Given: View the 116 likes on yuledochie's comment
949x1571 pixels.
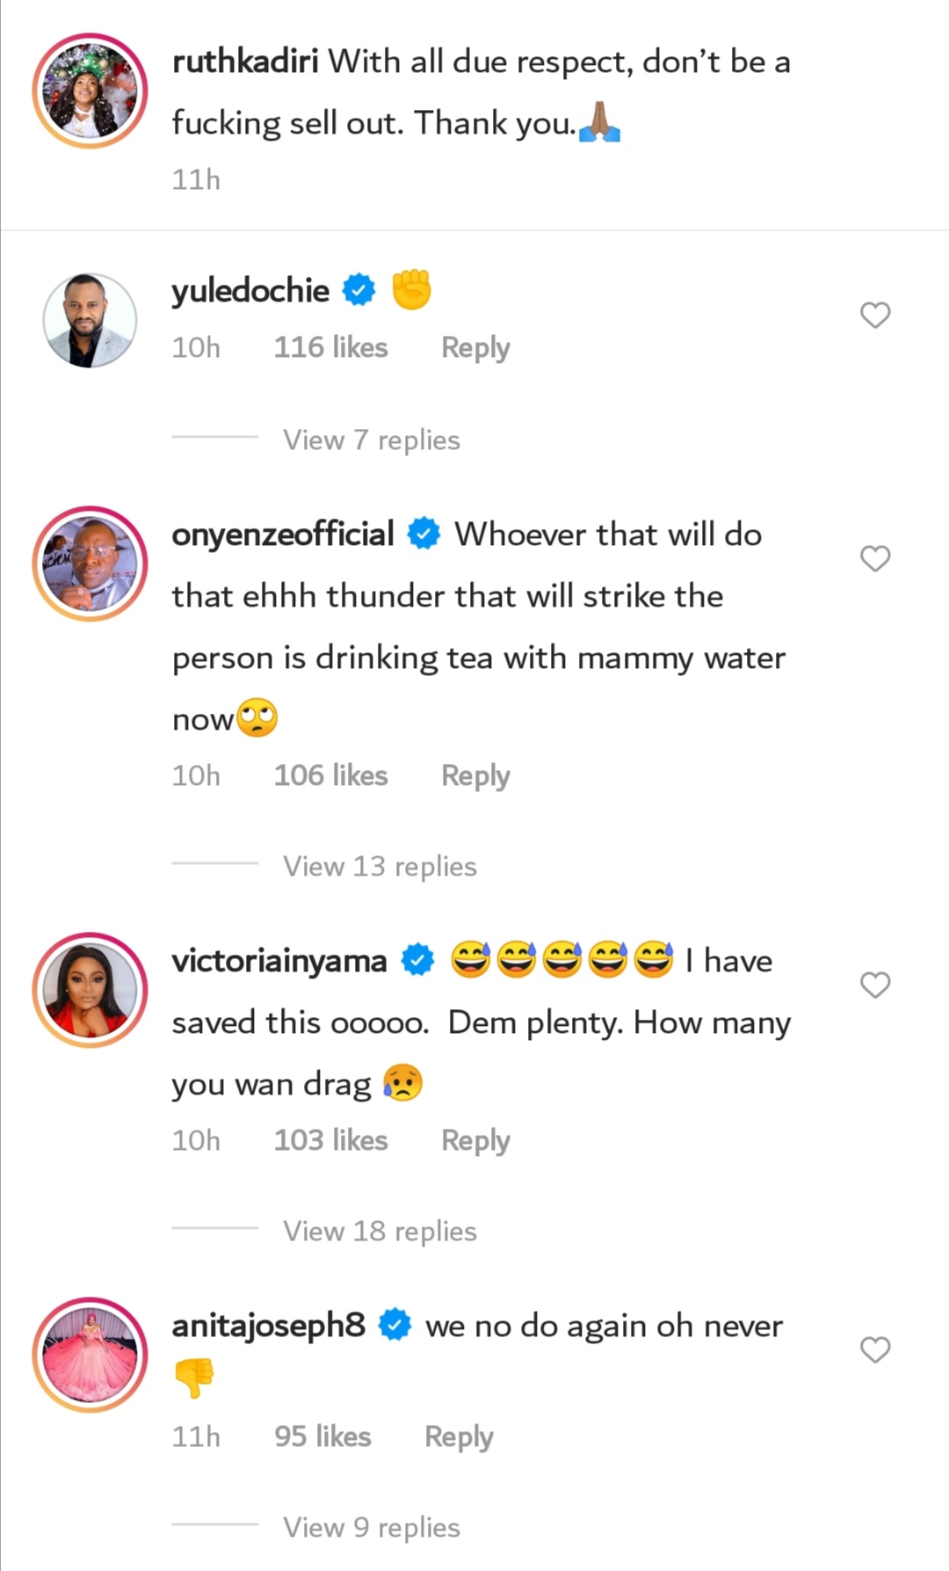Looking at the screenshot, I should pos(330,347).
